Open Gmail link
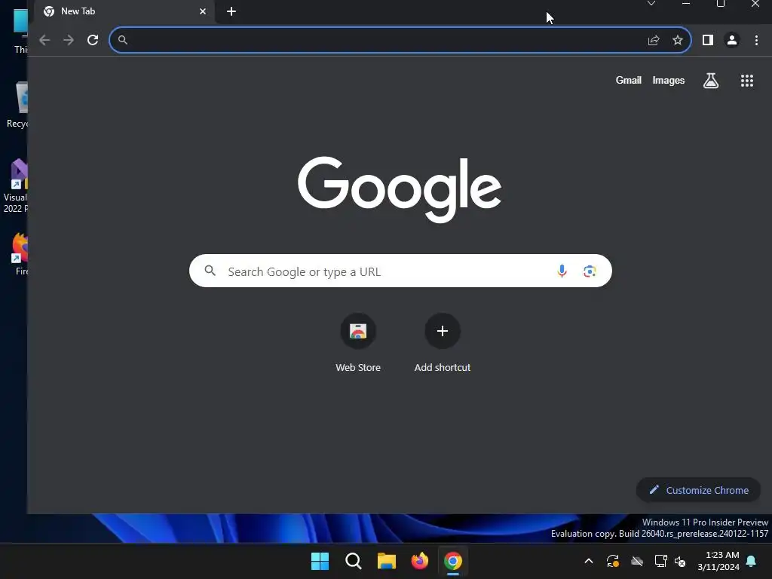Image resolution: width=772 pixels, height=579 pixels. coord(628,80)
